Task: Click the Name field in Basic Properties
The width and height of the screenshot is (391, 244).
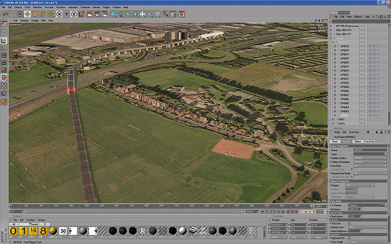Action: pos(369,150)
